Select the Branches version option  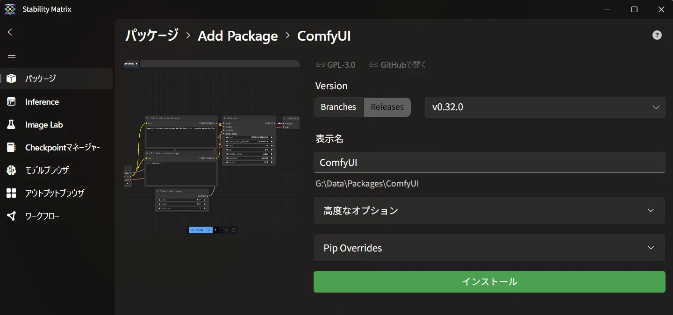(x=338, y=107)
